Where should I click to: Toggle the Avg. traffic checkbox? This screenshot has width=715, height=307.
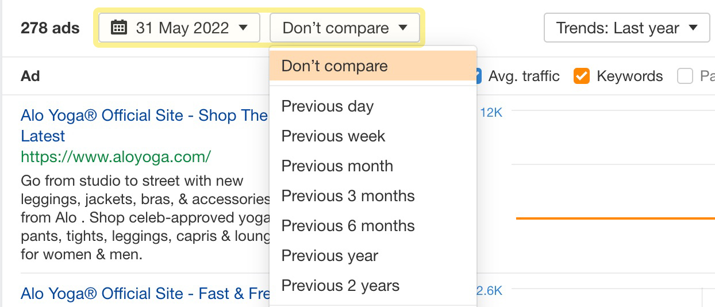[478, 76]
